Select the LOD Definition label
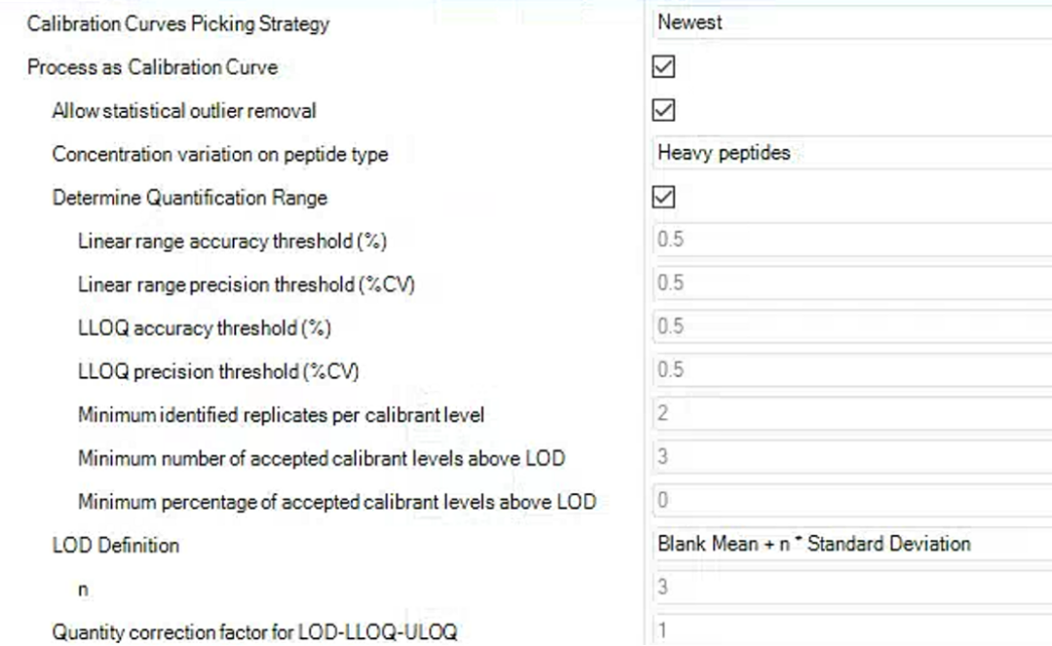Viewport: 1052px width, 646px height. 116,546
